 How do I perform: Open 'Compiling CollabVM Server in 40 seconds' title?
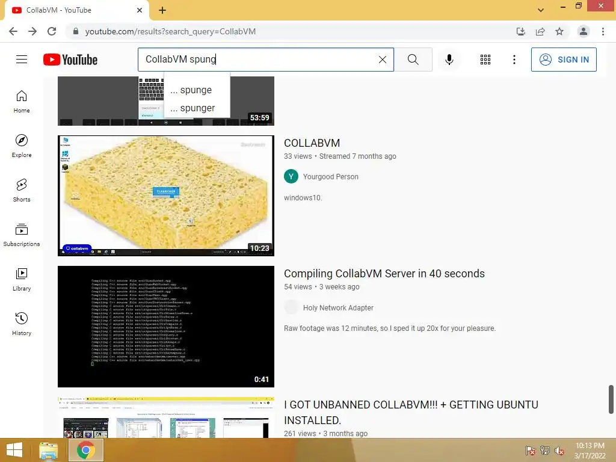coord(384,274)
